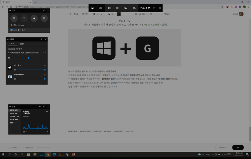The width and height of the screenshot is (251, 159).
Task: Pin the audio (오디오) widget
Action: [41, 39]
